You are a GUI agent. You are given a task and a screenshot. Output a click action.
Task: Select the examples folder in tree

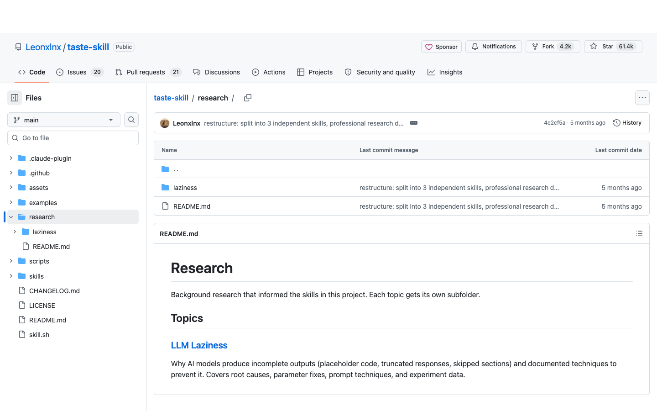[43, 202]
